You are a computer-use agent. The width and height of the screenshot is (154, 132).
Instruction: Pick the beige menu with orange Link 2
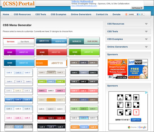(x=51, y=100)
